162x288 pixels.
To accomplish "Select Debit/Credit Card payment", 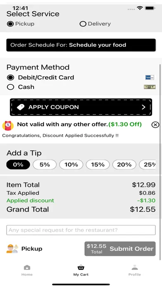I will pyautogui.click(x=40, y=77).
